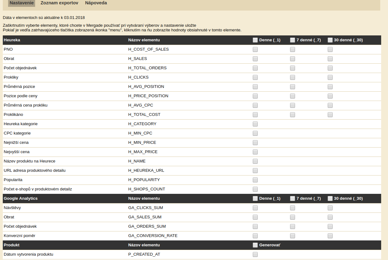Select 7-day checkbox for H_TOTAL_ORDERS
This screenshot has width=388, height=260.
(293, 68)
